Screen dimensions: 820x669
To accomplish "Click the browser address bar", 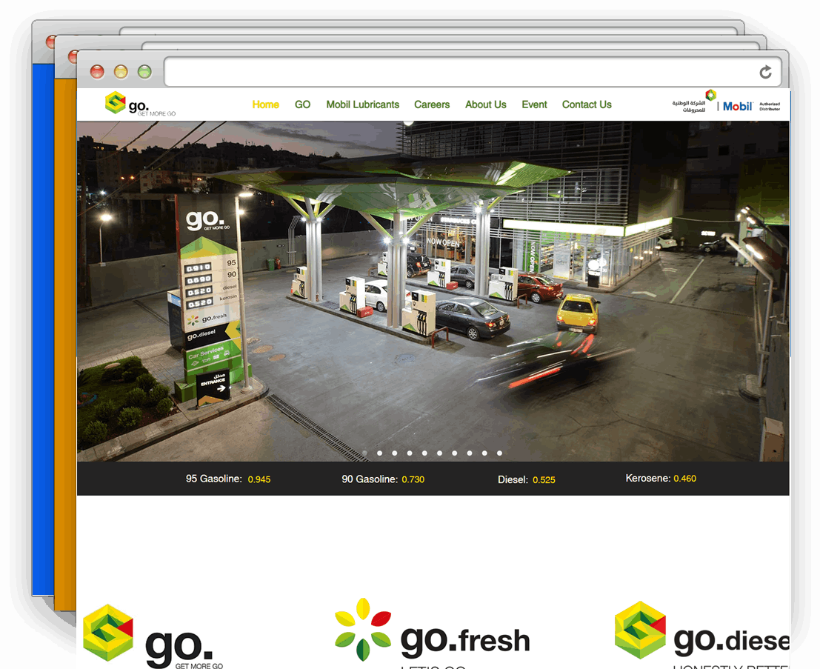I will click(459, 72).
